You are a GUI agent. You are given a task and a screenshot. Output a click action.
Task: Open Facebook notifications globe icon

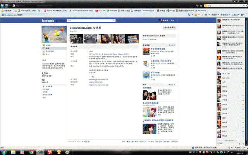click(x=64, y=21)
